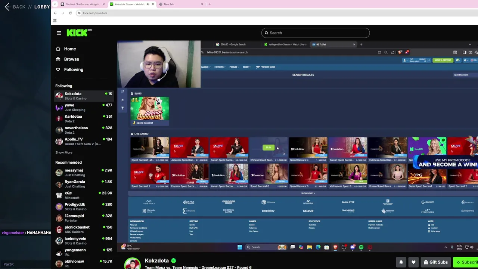Click the Subscribe button
The image size is (478, 269).
(466, 262)
